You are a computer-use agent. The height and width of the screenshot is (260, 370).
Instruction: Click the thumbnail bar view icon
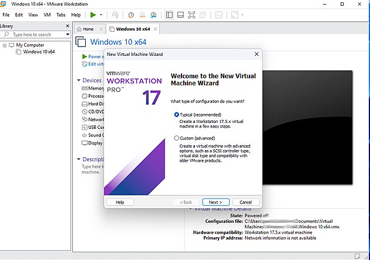click(x=181, y=14)
